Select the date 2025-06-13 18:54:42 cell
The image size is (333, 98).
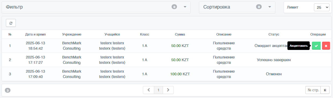35,46
